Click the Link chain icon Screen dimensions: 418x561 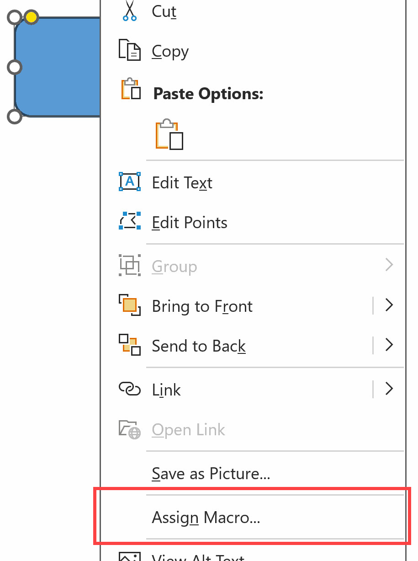click(129, 389)
